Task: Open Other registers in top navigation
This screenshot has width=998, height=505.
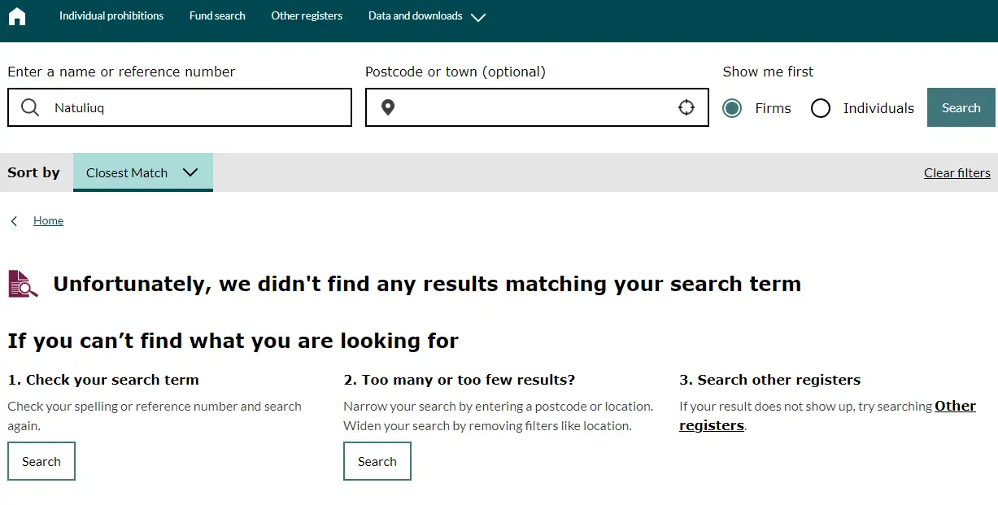Action: tap(307, 16)
